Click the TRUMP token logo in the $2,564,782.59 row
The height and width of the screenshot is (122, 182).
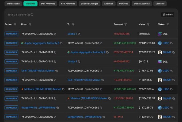tap(160, 98)
